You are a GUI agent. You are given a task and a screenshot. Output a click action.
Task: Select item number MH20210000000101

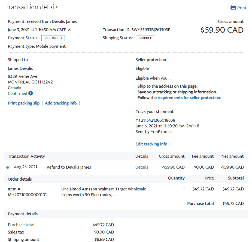coord(27,195)
